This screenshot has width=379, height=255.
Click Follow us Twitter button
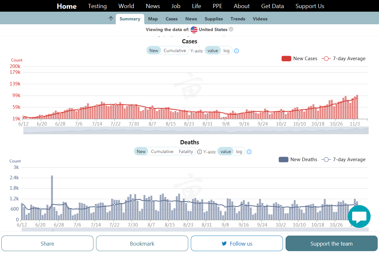coord(237,244)
